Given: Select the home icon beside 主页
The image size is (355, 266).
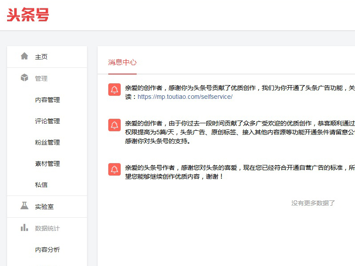Looking at the screenshot, I should [24, 56].
